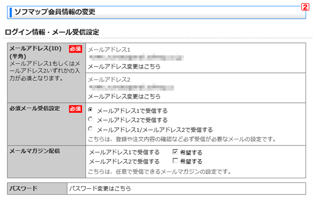Click the ソフマップ会員情報の変更 title bar
This screenshot has width=314, height=212.
pyautogui.click(x=157, y=13)
